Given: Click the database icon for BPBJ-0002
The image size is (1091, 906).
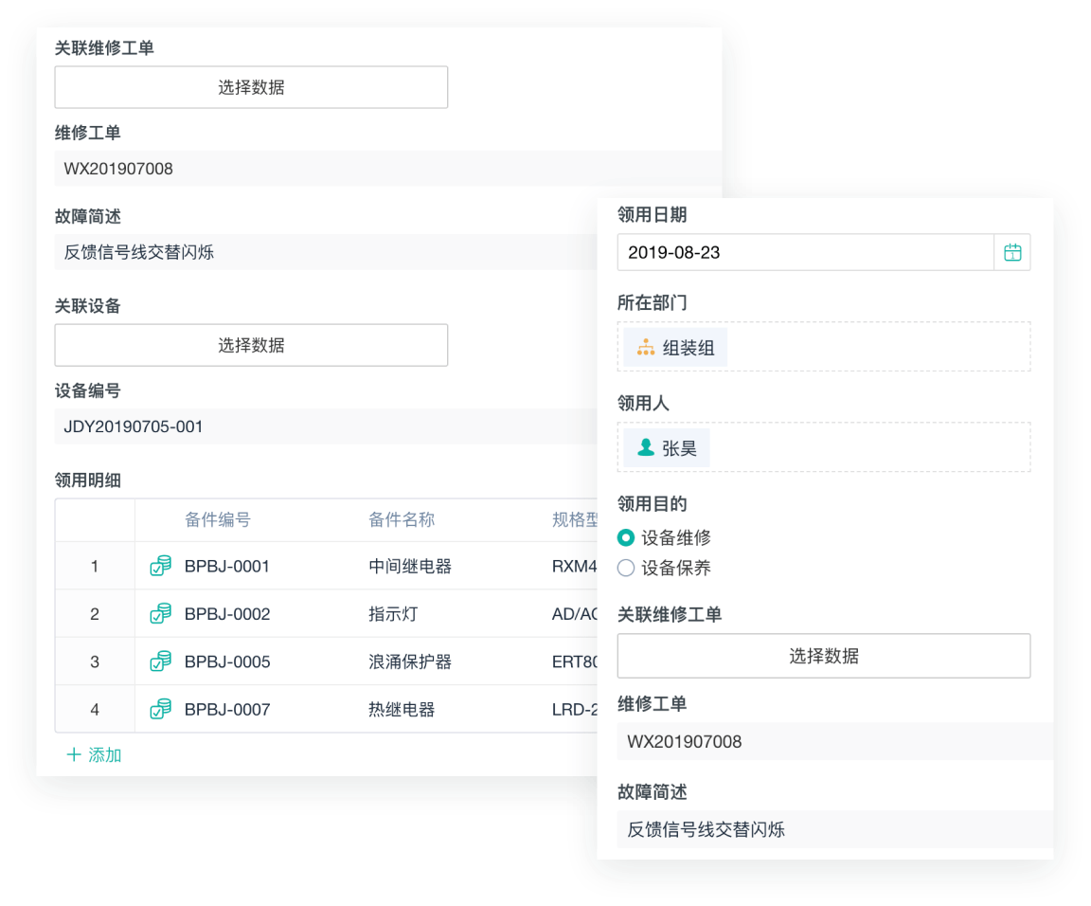Looking at the screenshot, I should [161, 613].
